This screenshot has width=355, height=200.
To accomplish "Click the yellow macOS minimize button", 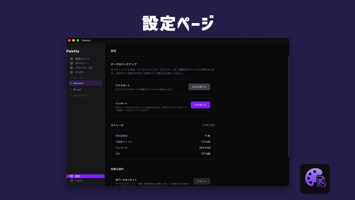I will [73, 40].
